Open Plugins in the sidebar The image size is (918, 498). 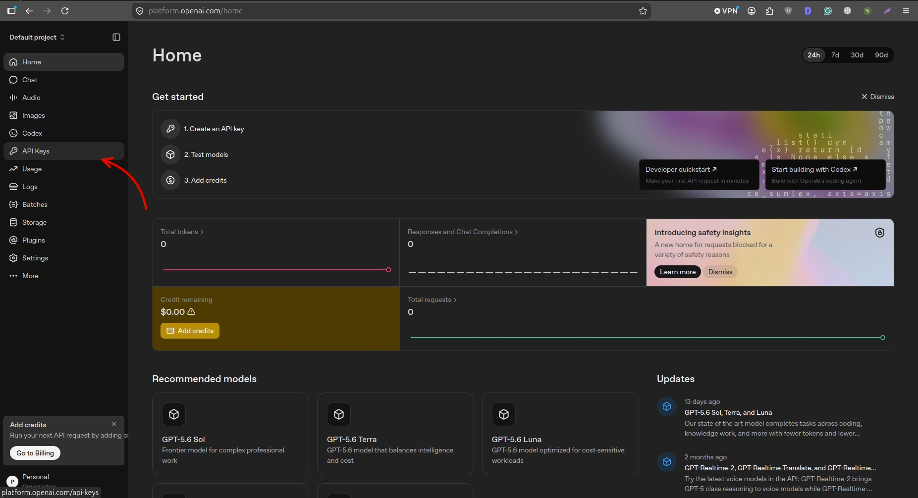click(63, 240)
